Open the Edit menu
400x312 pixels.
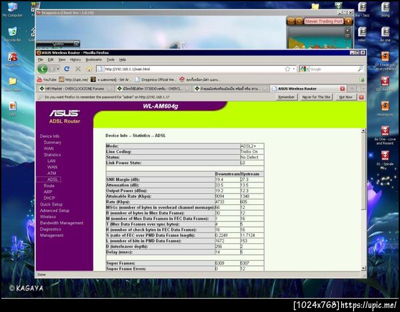pyautogui.click(x=51, y=60)
